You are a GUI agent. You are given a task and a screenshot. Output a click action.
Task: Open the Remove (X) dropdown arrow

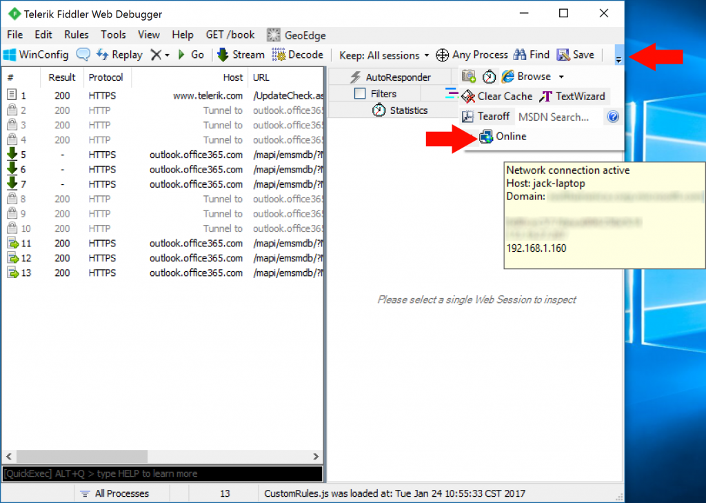[x=167, y=55]
